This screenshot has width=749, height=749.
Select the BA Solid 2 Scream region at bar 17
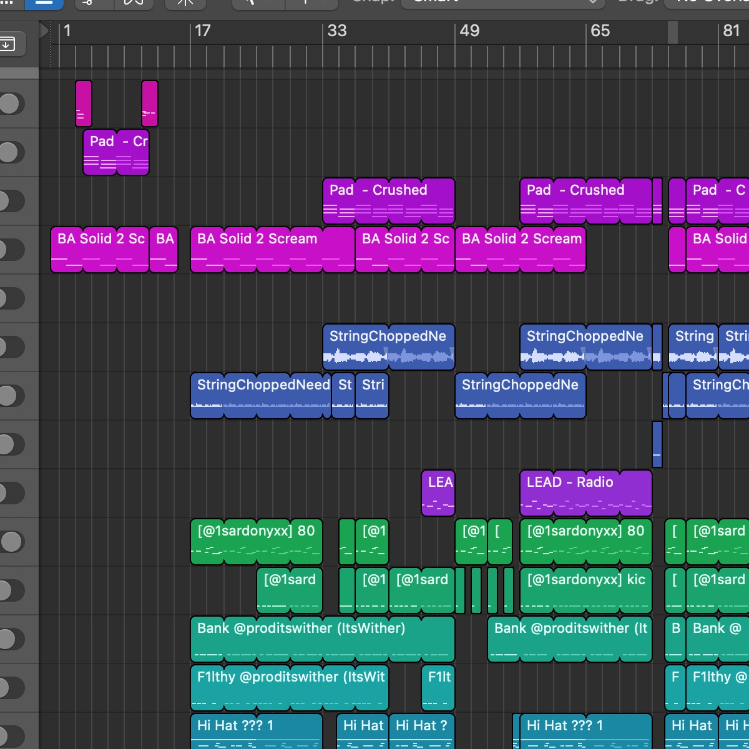[273, 250]
